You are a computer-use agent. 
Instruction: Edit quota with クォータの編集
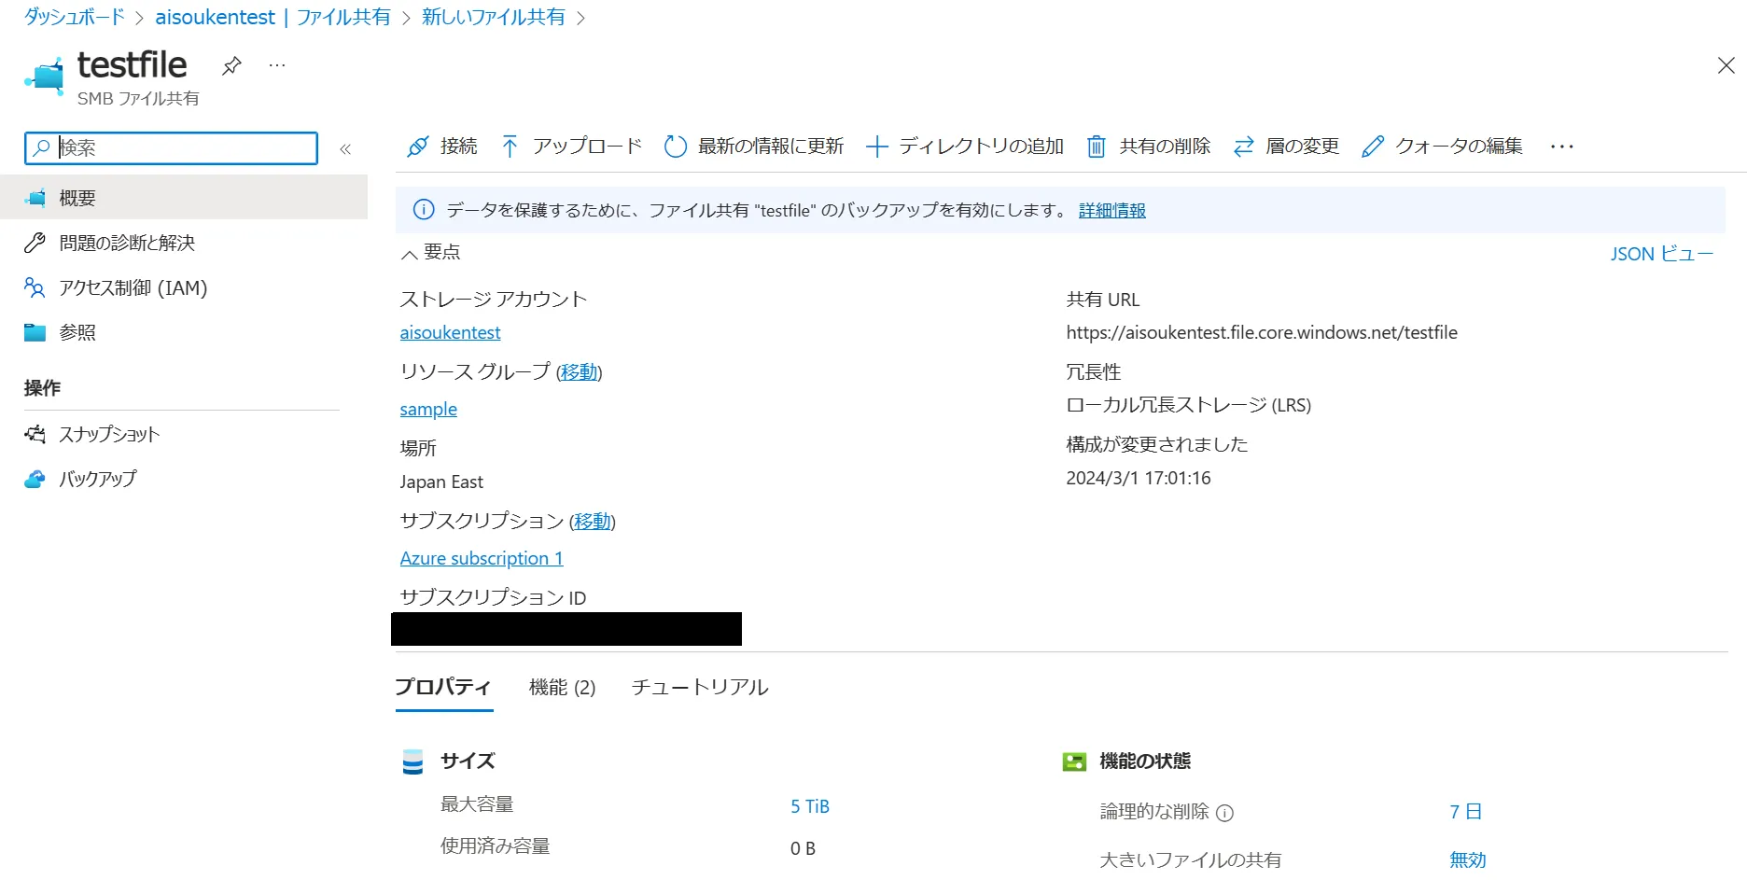tap(1442, 147)
